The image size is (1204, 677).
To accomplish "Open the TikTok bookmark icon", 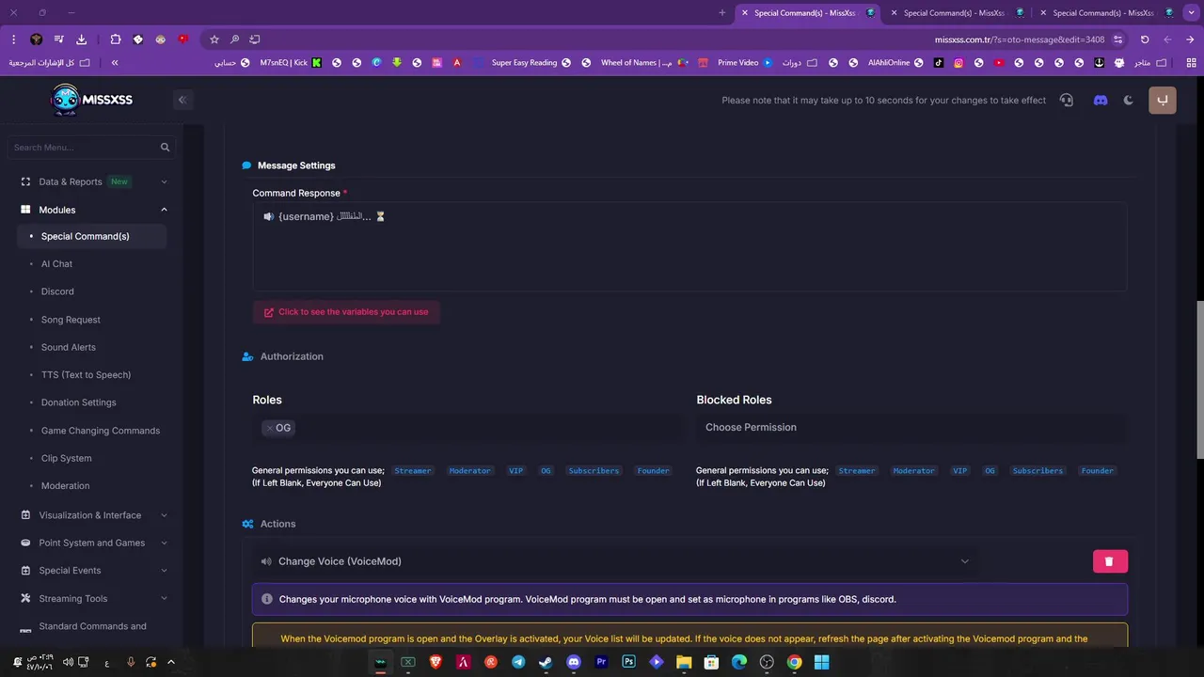I will point(939,63).
